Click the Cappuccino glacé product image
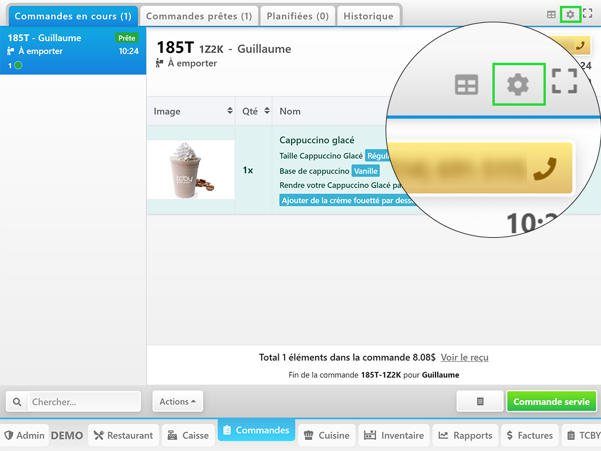The width and height of the screenshot is (601, 451). [x=191, y=170]
